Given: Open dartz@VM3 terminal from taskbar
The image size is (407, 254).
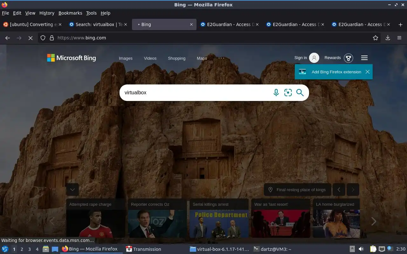Looking at the screenshot, I should click(272, 249).
